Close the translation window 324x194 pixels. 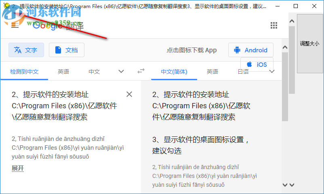tap(314, 6)
